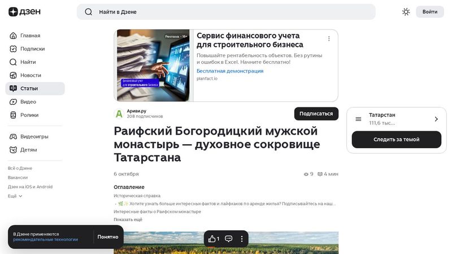Expand the table of contents 'Показать ещё'
The width and height of the screenshot is (452, 254).
pyautogui.click(x=128, y=219)
